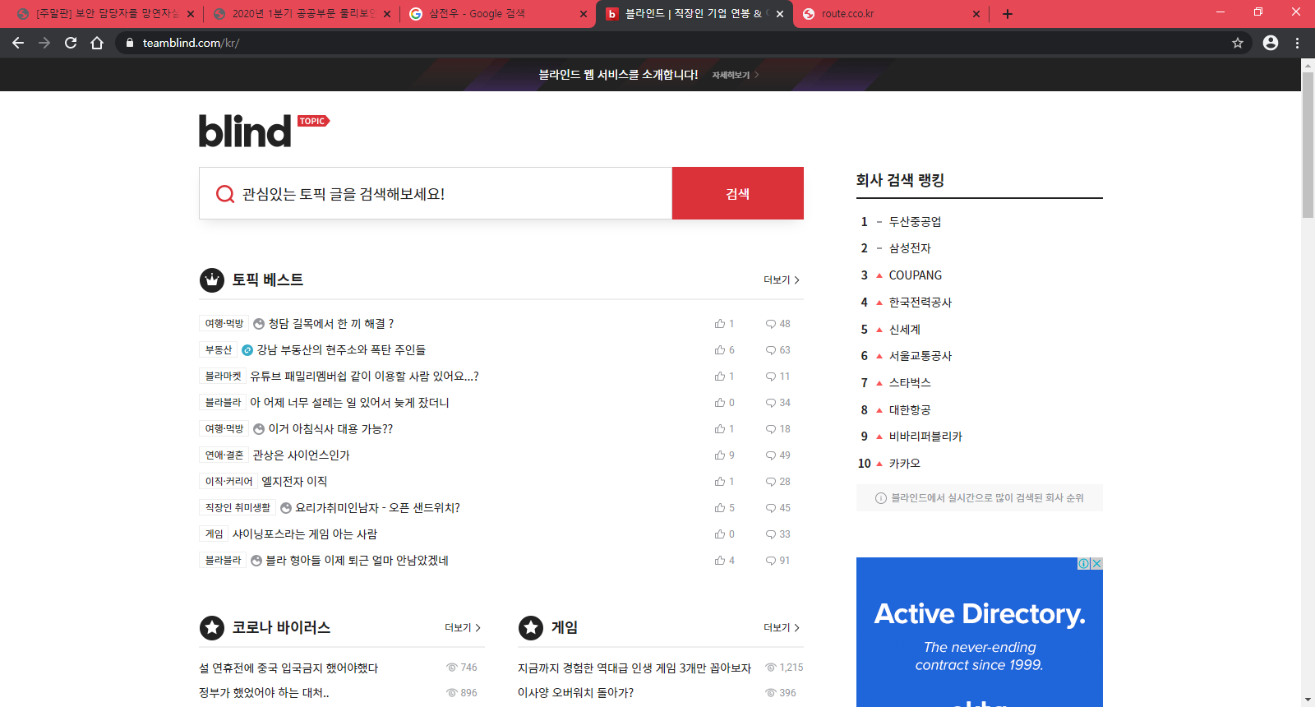The height and width of the screenshot is (707, 1315).
Task: Click the address bar URL
Action: click(191, 43)
